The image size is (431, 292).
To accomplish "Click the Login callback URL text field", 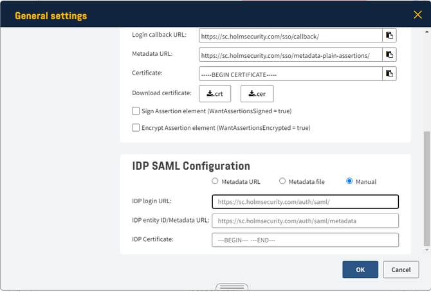I will tap(291, 36).
